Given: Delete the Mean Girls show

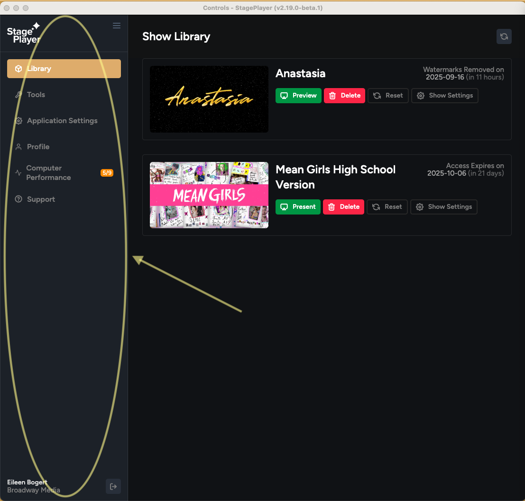Looking at the screenshot, I should click(343, 207).
